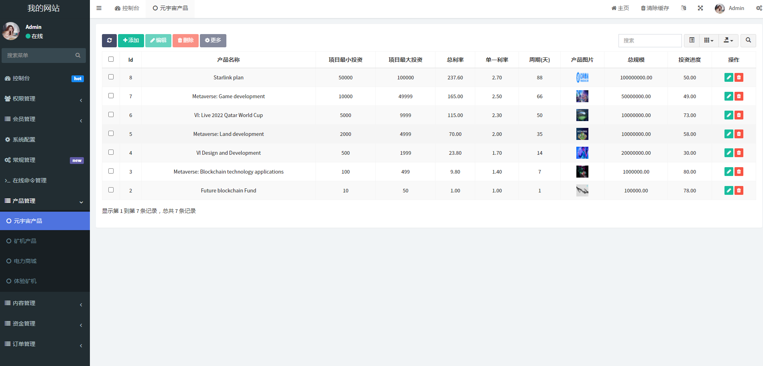Tick the checkbox for the Starlink plan row

(111, 77)
